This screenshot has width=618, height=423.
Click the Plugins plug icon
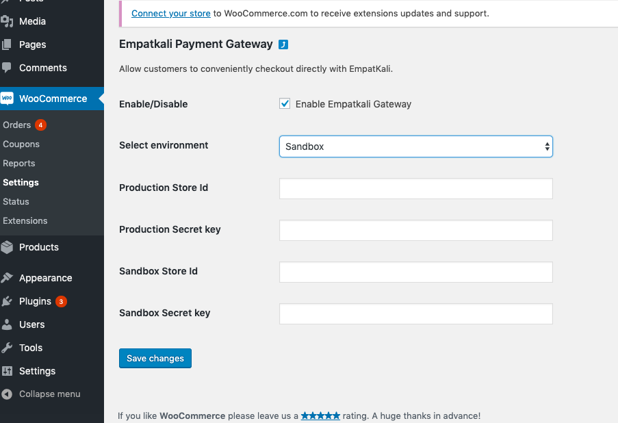point(7,301)
